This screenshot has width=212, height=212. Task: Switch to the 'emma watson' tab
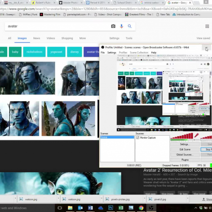(152, 3)
